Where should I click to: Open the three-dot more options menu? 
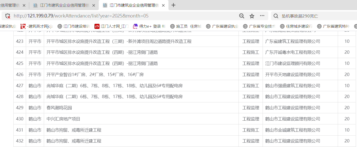[262, 16]
